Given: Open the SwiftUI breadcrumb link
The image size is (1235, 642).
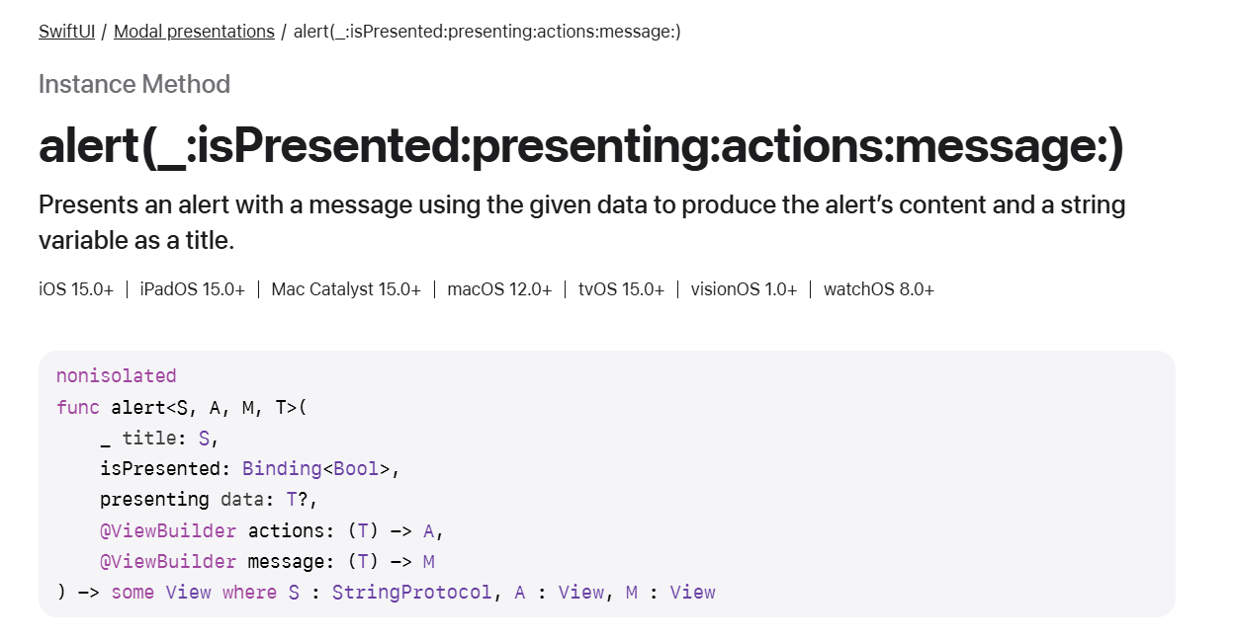Looking at the screenshot, I should point(66,32).
